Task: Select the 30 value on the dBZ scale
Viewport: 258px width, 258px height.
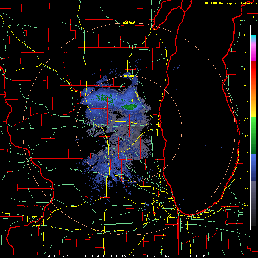Action: (x=246, y=120)
